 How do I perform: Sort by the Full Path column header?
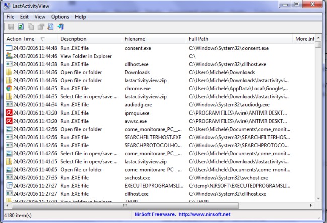pos(239,39)
